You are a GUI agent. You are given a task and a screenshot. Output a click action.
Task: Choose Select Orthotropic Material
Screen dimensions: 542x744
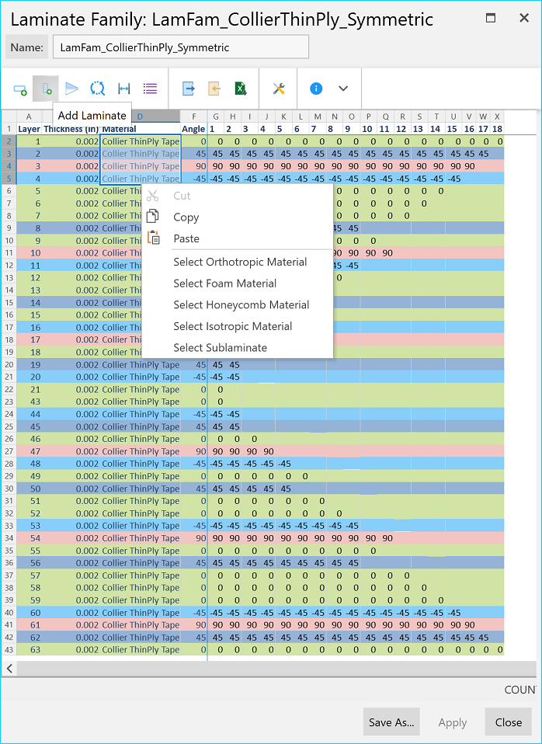(x=238, y=262)
